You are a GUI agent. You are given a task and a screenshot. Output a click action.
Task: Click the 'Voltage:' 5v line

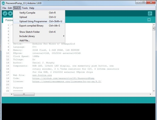[x=24, y=60]
